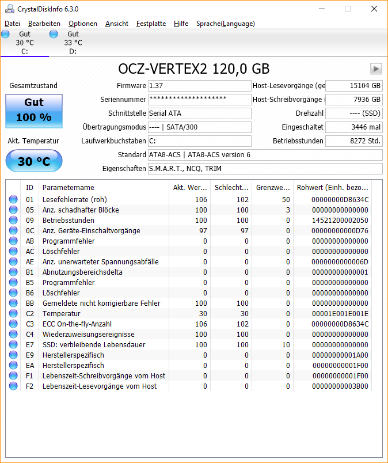Click the Host-Lesevorgänge value 15104 GB
388x463 pixels.
(354, 86)
